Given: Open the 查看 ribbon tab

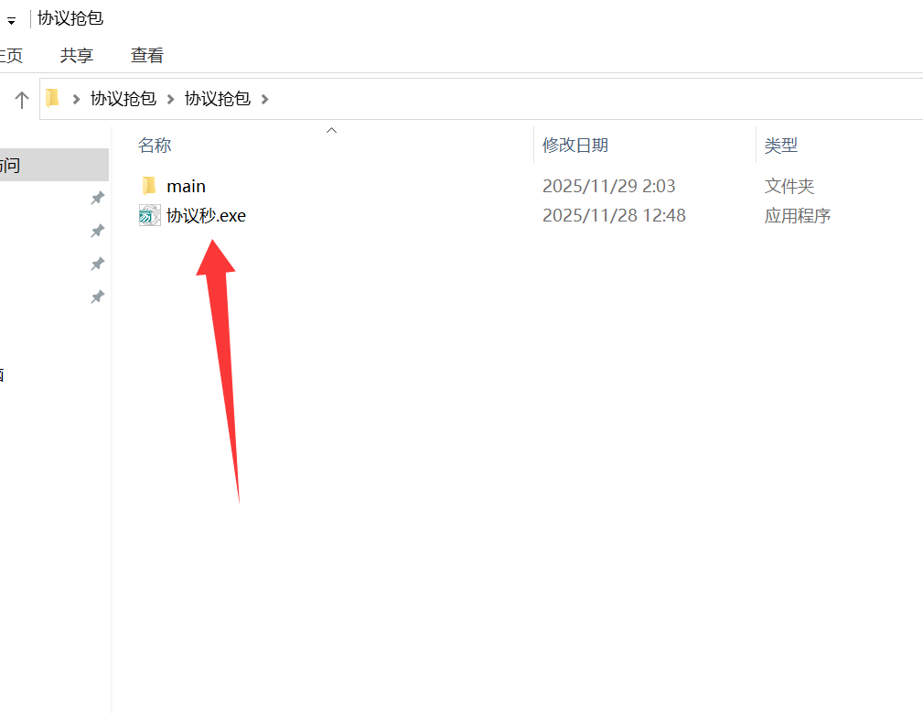Looking at the screenshot, I should (146, 55).
